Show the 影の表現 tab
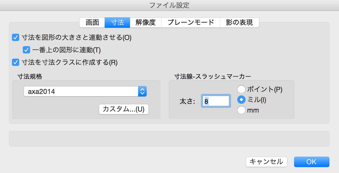Screen dimensions: 339x173 (239, 23)
